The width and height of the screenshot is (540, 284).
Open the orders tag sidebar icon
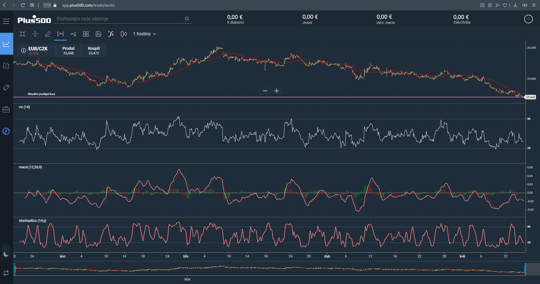coord(6,87)
